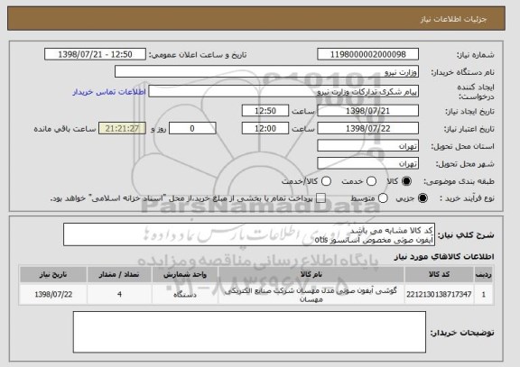Select the کالا/خدمت radio button
520x367 pixels.
tap(326, 181)
